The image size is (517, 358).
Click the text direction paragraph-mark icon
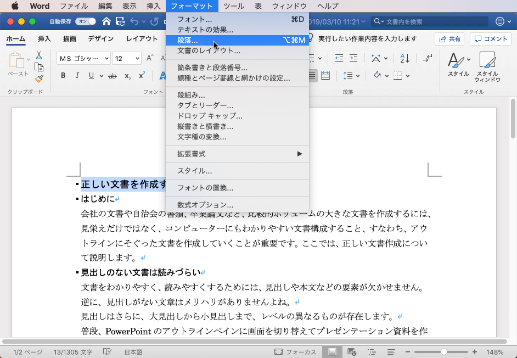click(428, 58)
